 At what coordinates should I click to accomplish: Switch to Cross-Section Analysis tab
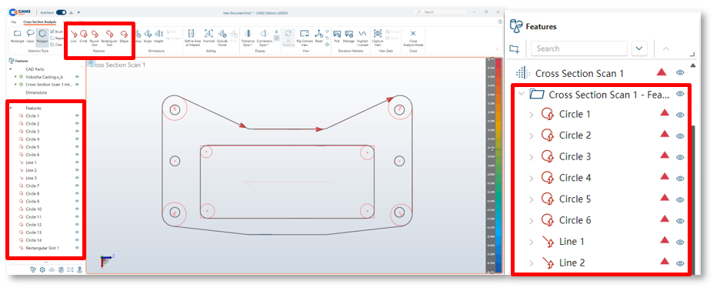pyautogui.click(x=39, y=22)
